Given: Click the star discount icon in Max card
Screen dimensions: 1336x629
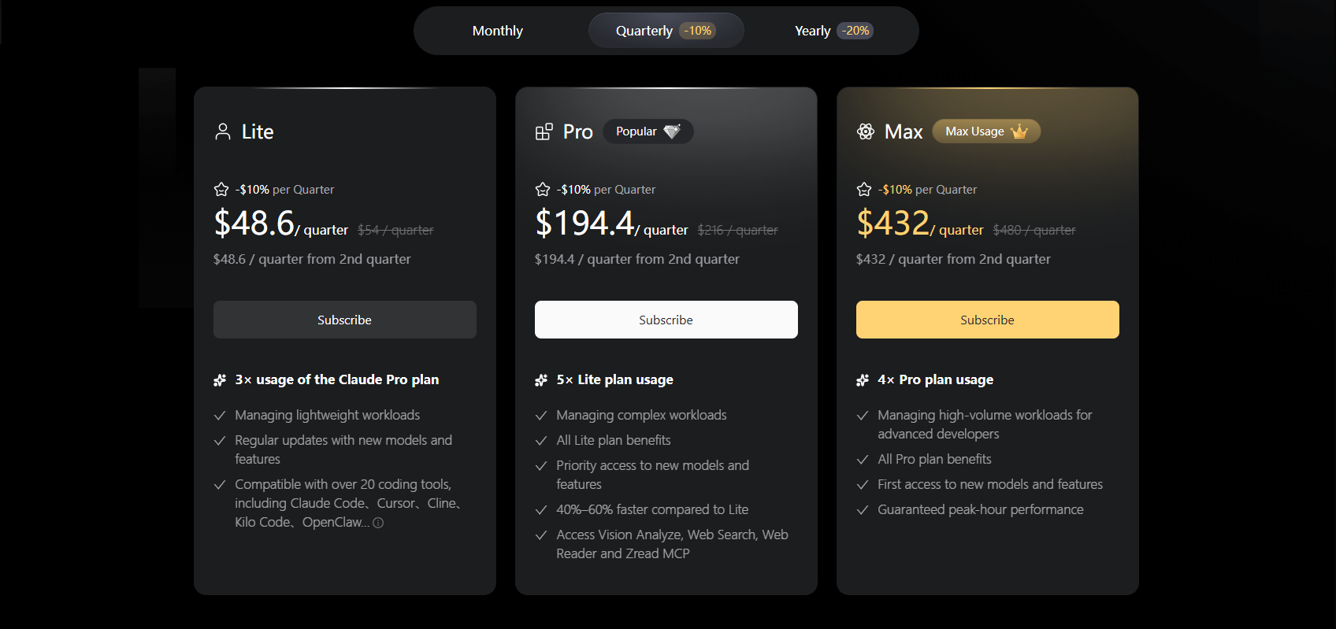Looking at the screenshot, I should tap(864, 190).
